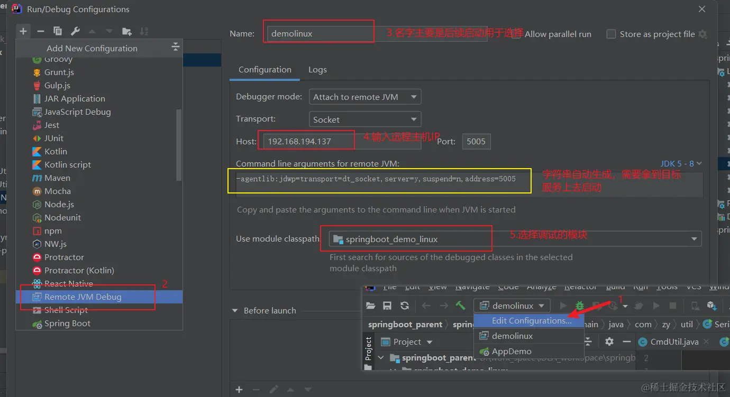Click the open folder icon in IDE toolbar

click(371, 306)
